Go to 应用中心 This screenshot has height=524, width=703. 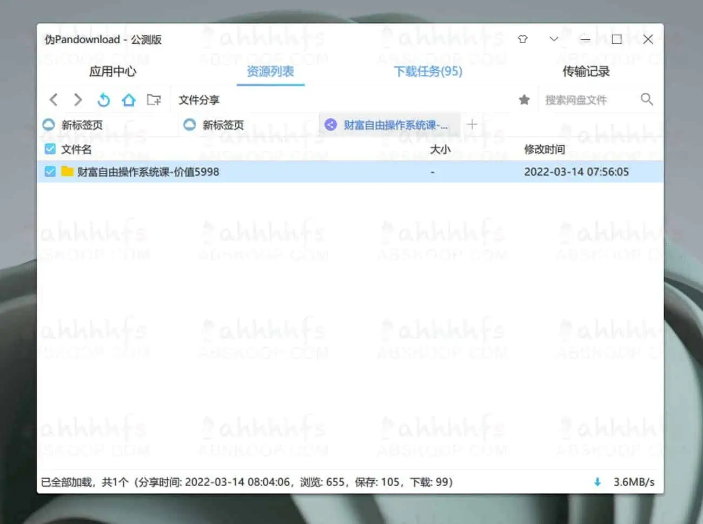click(x=112, y=71)
